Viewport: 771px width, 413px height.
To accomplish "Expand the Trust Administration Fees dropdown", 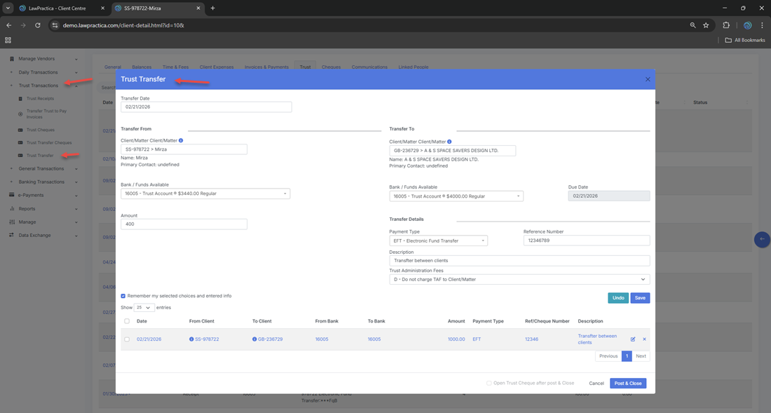I will point(519,279).
